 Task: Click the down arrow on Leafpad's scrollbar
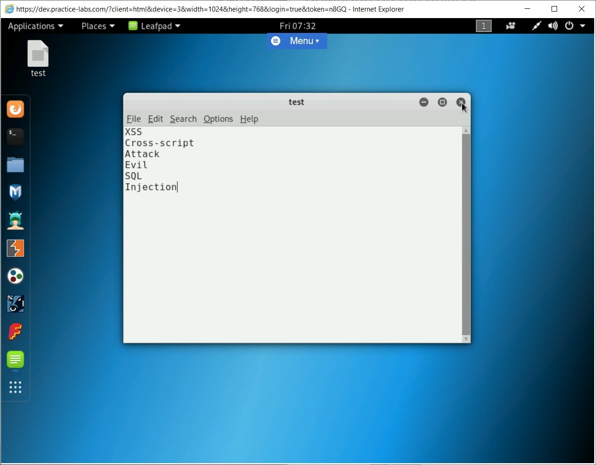466,339
